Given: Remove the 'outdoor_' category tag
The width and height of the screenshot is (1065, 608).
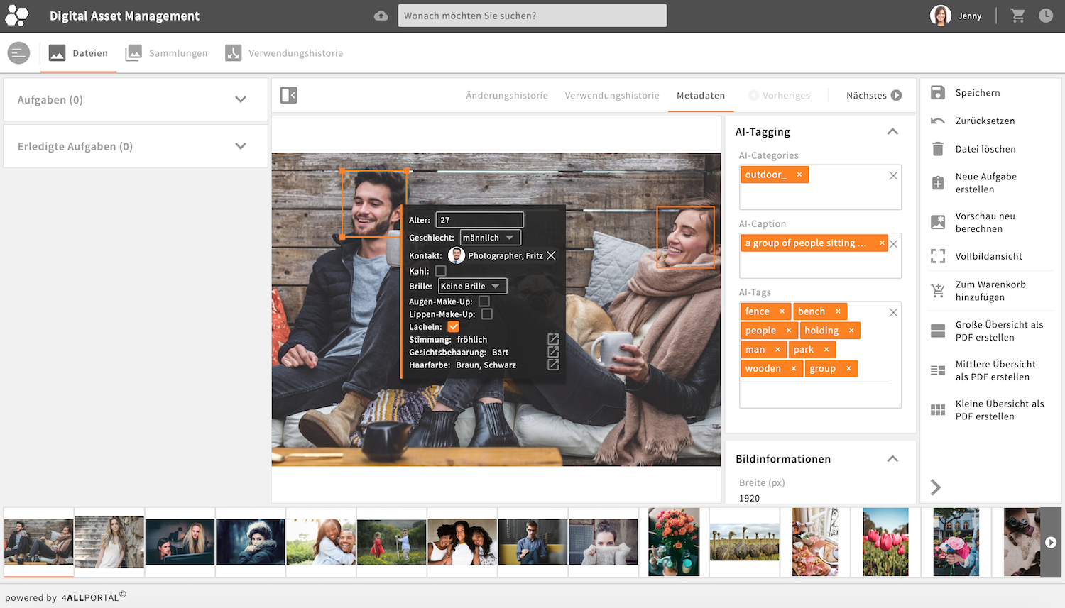Looking at the screenshot, I should pyautogui.click(x=799, y=175).
